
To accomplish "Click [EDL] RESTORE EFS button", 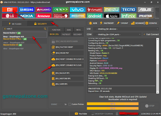I will click(x=67, y=79).
